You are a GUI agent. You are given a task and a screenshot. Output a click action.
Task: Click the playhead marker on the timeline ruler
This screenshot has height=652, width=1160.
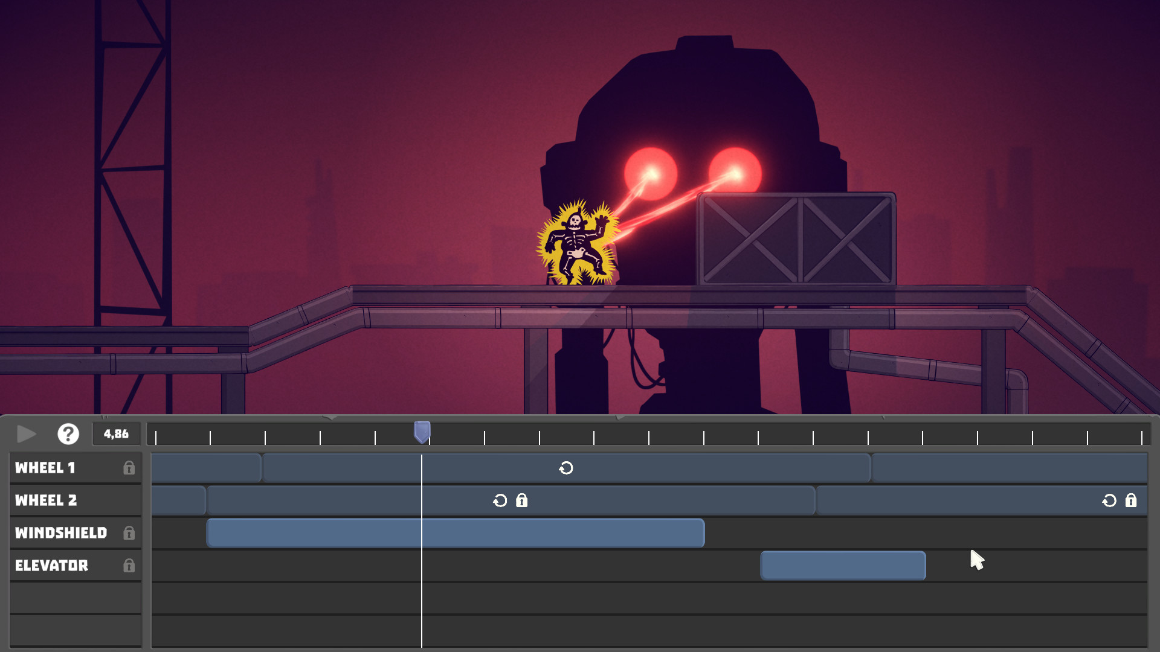click(421, 431)
